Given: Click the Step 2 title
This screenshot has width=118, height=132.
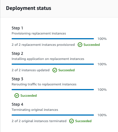Looking at the screenshot, I should pyautogui.click(x=17, y=53).
